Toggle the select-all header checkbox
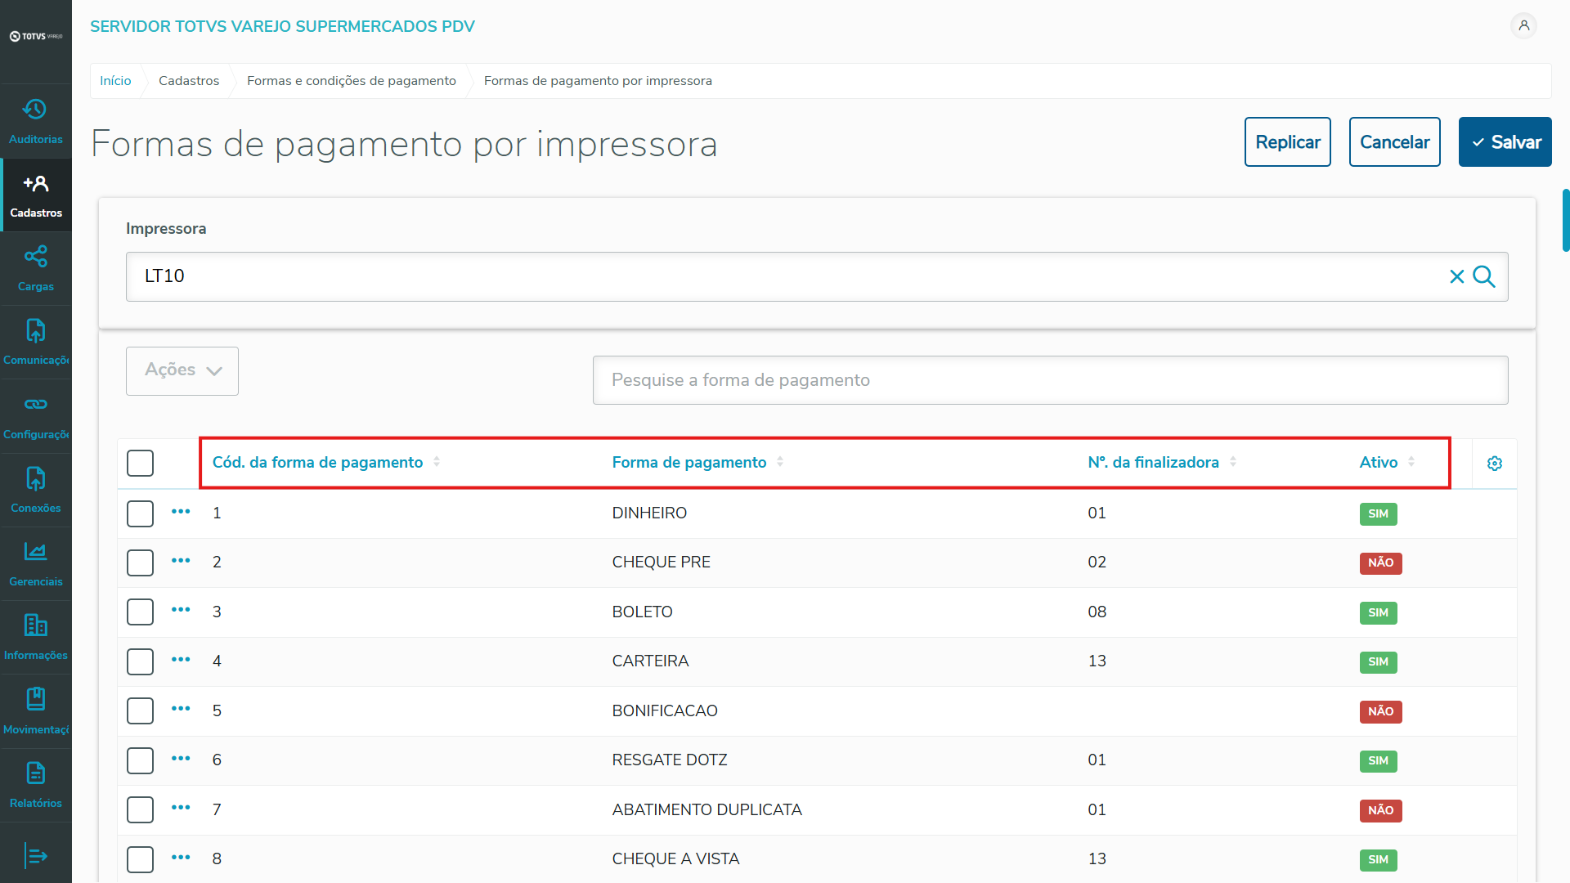Image resolution: width=1570 pixels, height=883 pixels. coord(140,463)
